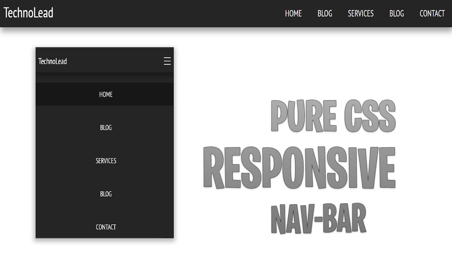Viewport: 452px width, 254px height.
Task: Select CONTACT in mobile menu
Action: pyautogui.click(x=106, y=227)
